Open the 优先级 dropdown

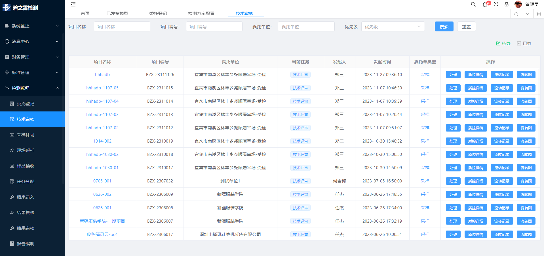click(x=393, y=27)
